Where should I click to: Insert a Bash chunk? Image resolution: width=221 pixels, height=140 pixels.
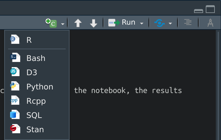tap(36, 58)
